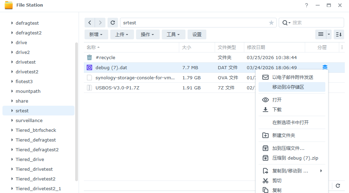Select 压缩到 debug (7).zip menu entry

[x=295, y=158]
